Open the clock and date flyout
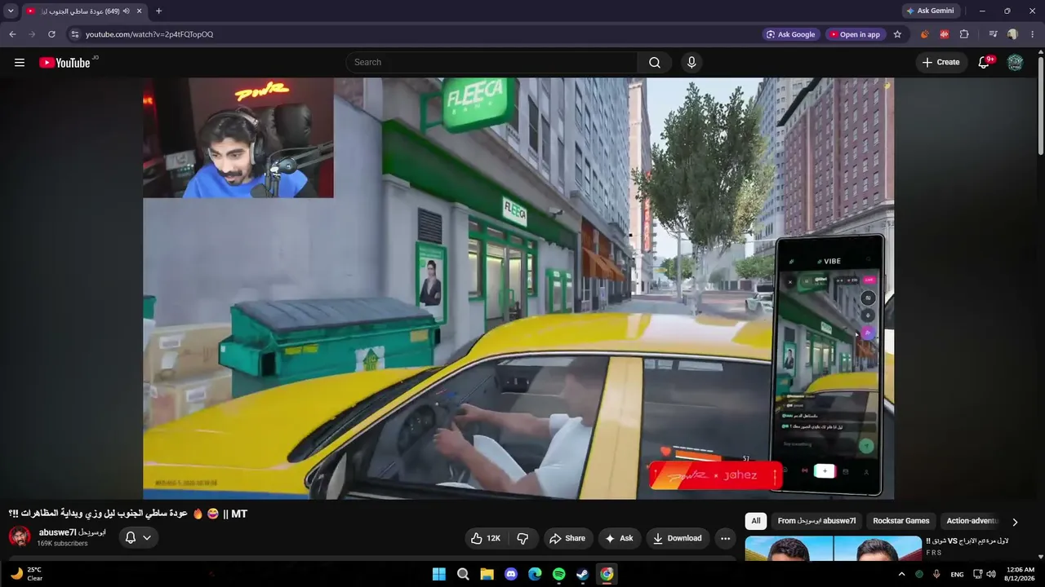This screenshot has height=587, width=1045. pos(1021,574)
